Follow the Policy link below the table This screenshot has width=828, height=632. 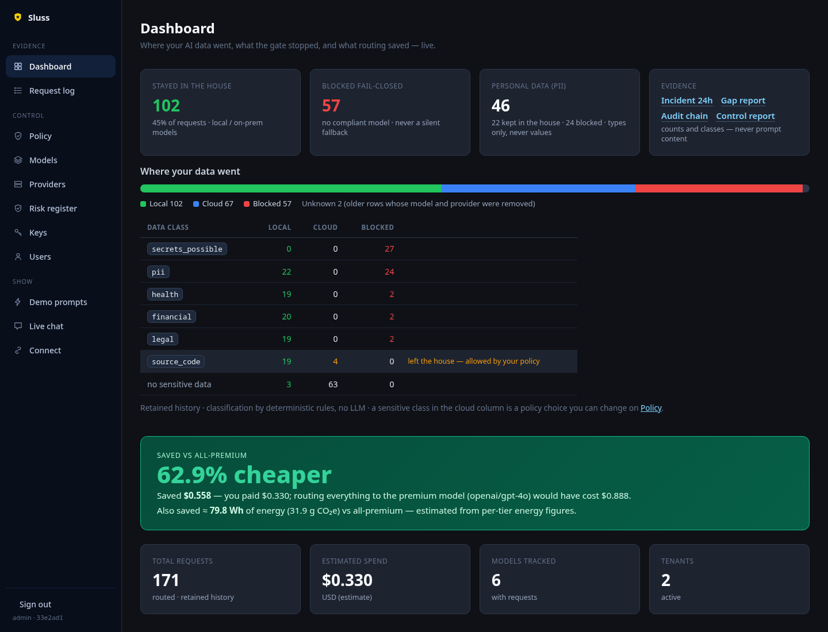(651, 408)
